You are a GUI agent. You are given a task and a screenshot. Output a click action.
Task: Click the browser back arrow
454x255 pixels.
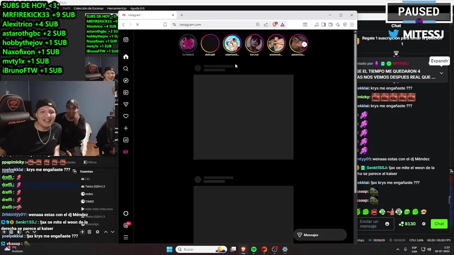tap(123, 24)
